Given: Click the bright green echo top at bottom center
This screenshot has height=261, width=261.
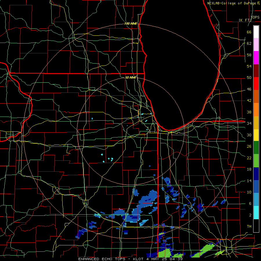Looking at the screenshot, I should 165,253.
